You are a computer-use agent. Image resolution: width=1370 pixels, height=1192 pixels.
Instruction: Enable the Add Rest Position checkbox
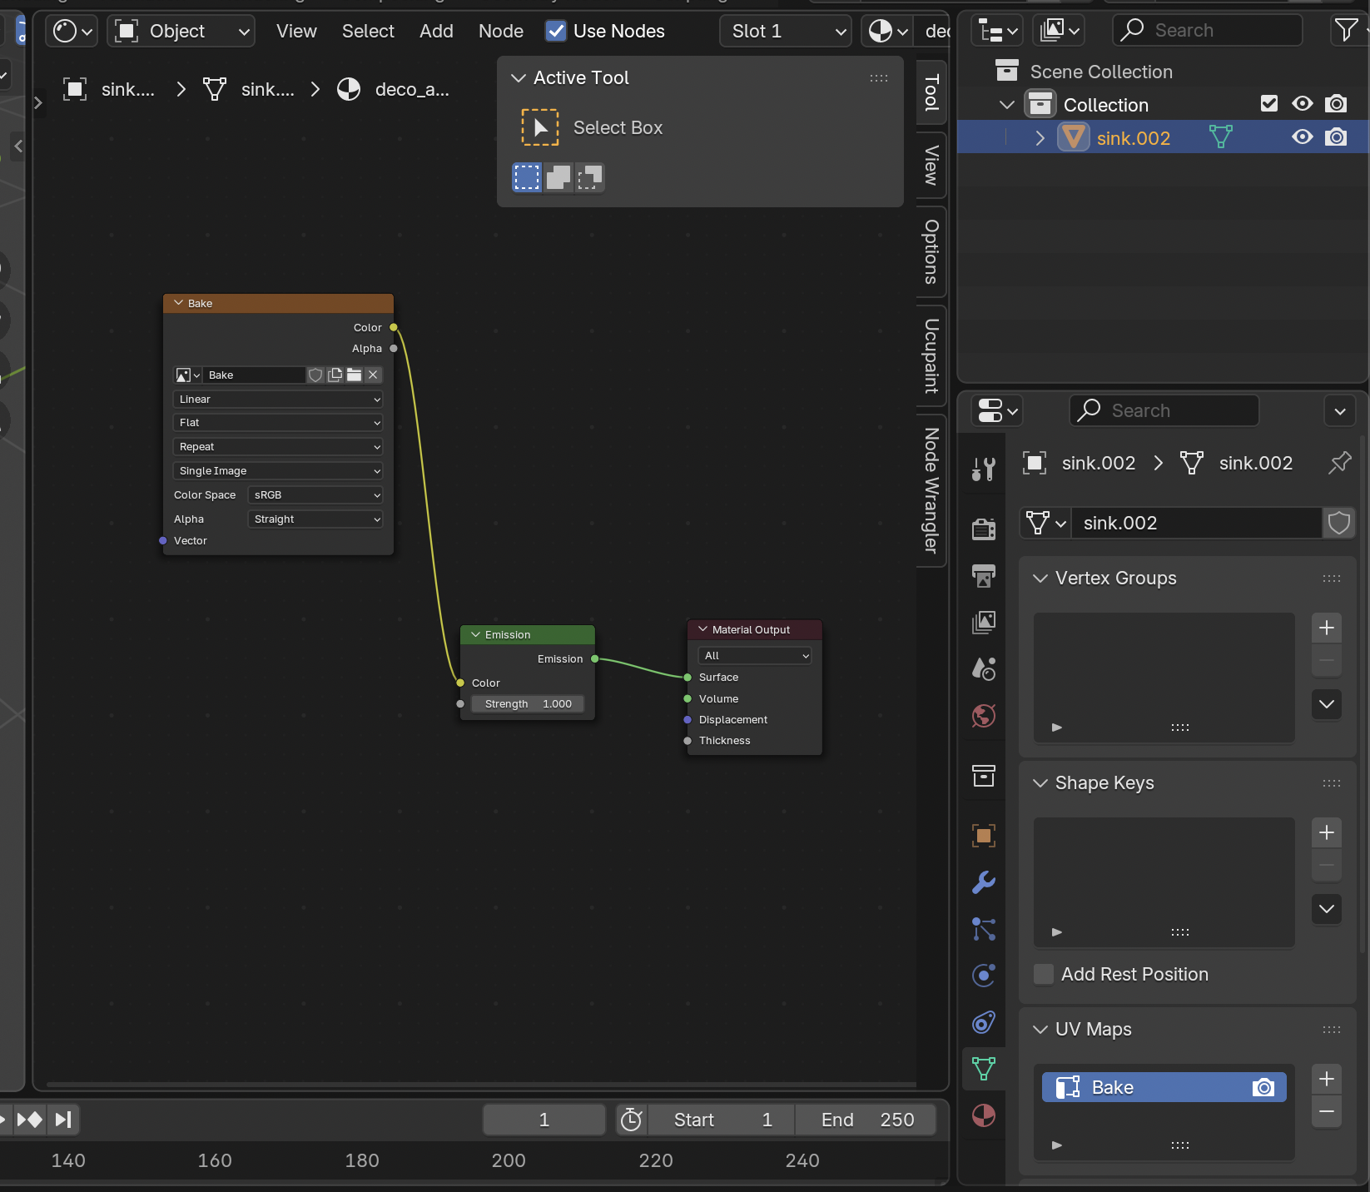pyautogui.click(x=1044, y=975)
